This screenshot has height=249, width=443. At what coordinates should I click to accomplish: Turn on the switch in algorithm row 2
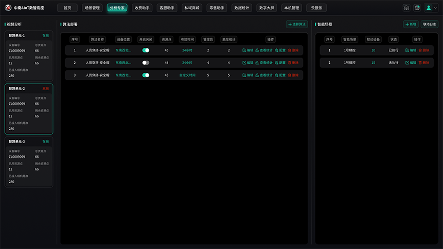146,63
